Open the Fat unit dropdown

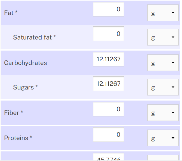[x=163, y=13]
